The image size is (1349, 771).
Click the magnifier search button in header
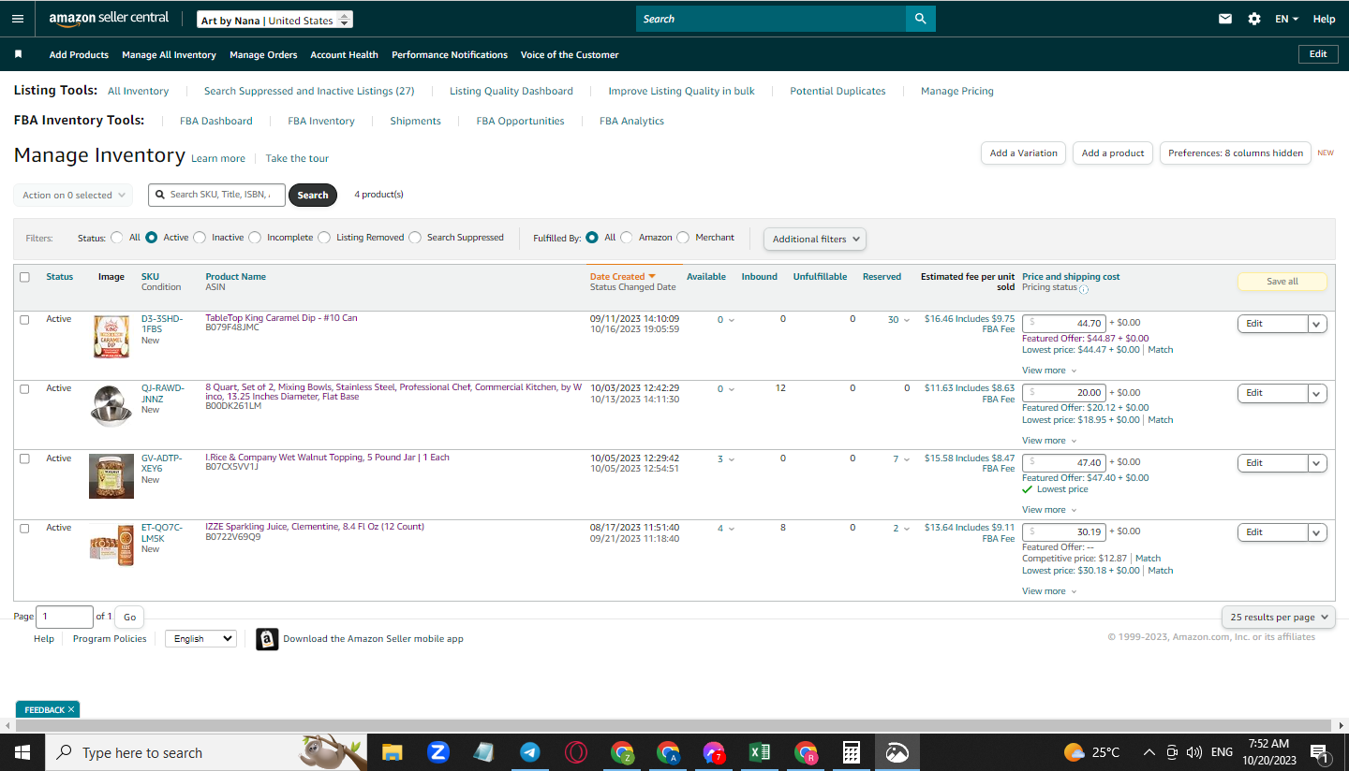(x=920, y=19)
